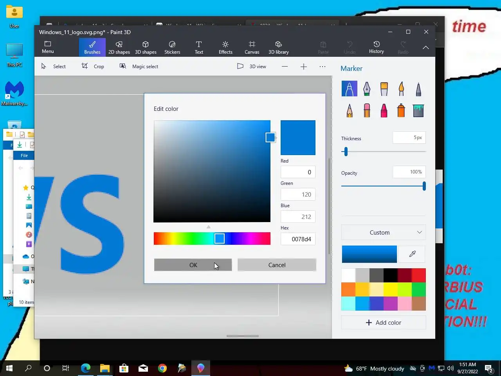Click the saturation picker handle
This screenshot has height=376, width=501.
(270, 137)
